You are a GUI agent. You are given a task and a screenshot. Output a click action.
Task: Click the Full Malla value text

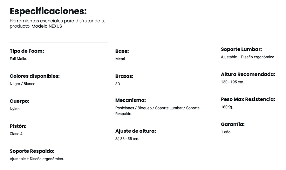tap(18, 59)
